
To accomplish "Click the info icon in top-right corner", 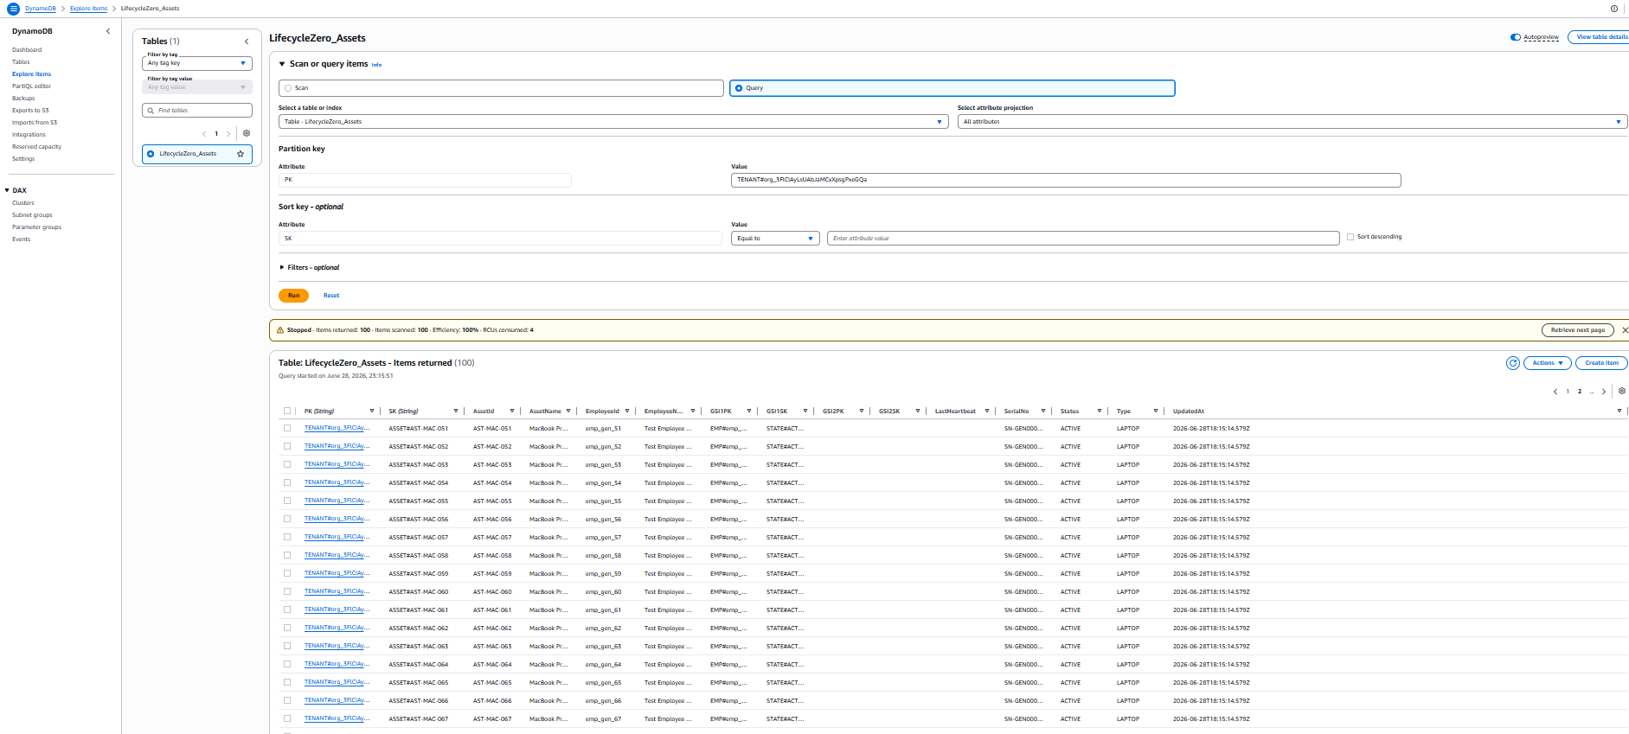I will point(1614,9).
